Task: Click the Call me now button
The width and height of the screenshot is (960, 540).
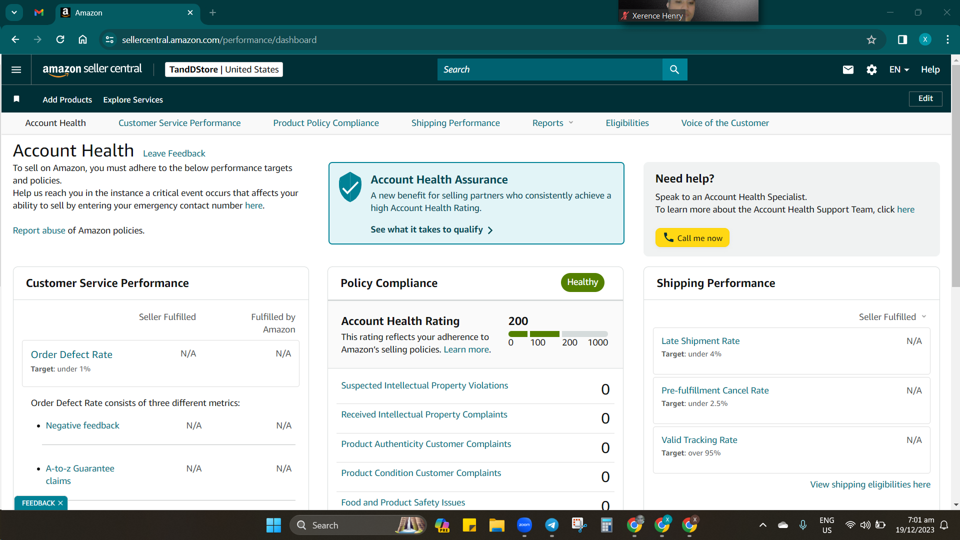Action: click(x=692, y=237)
